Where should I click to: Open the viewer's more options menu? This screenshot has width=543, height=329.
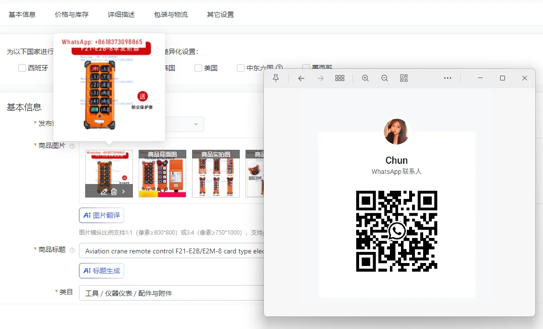click(x=447, y=78)
